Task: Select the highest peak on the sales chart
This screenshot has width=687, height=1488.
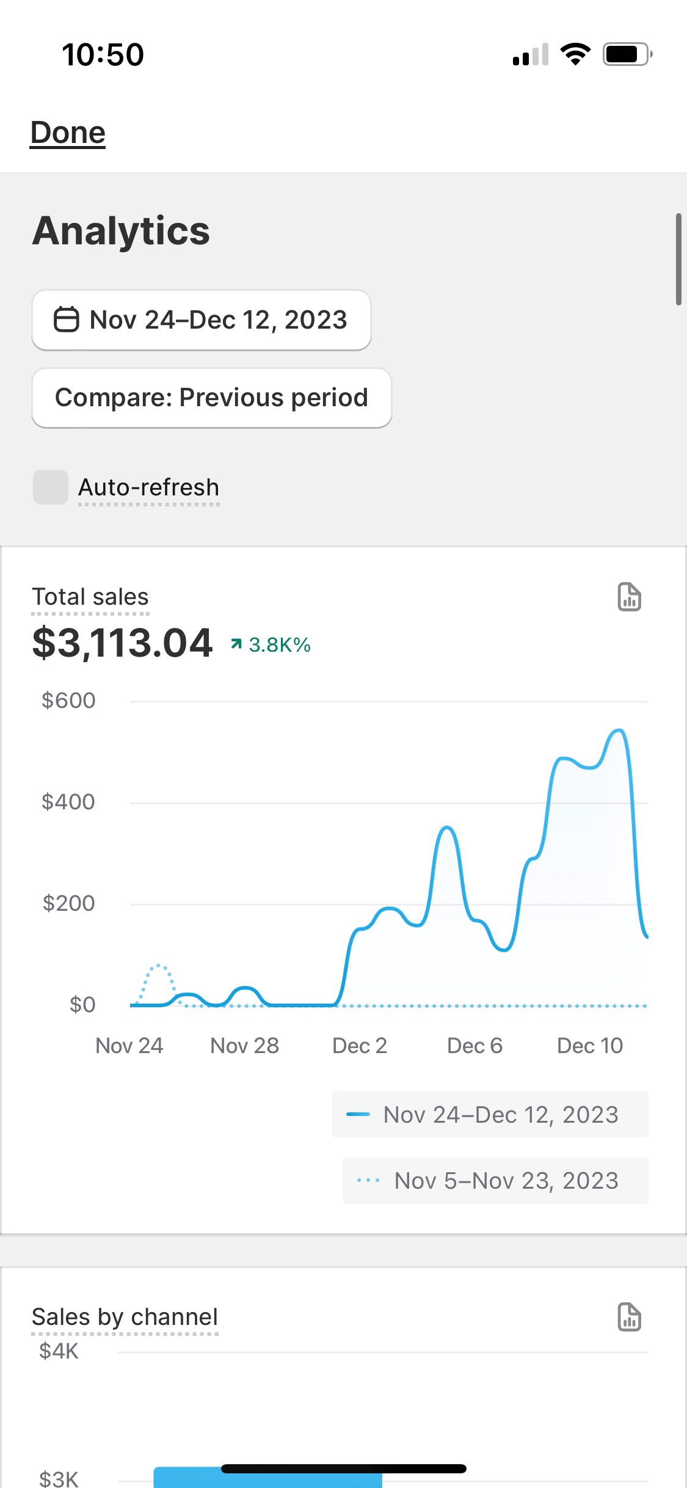Action: click(619, 731)
